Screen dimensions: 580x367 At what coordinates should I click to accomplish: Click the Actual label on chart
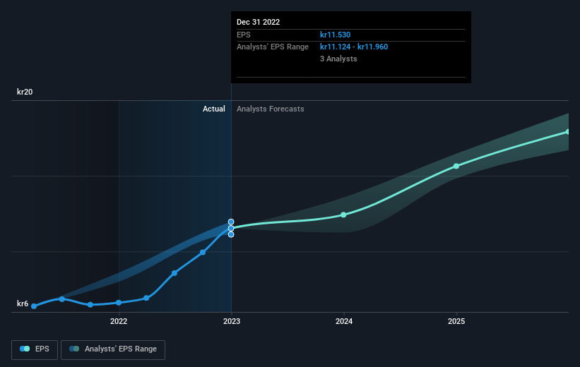214,109
